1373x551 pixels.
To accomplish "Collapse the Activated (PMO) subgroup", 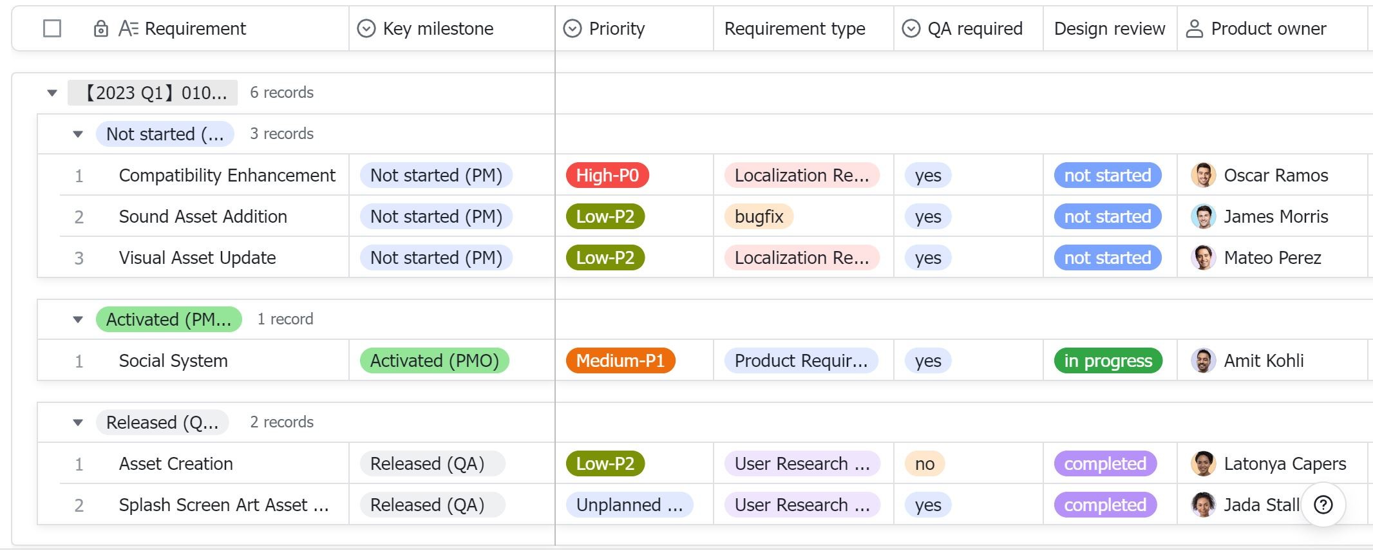I will click(78, 319).
